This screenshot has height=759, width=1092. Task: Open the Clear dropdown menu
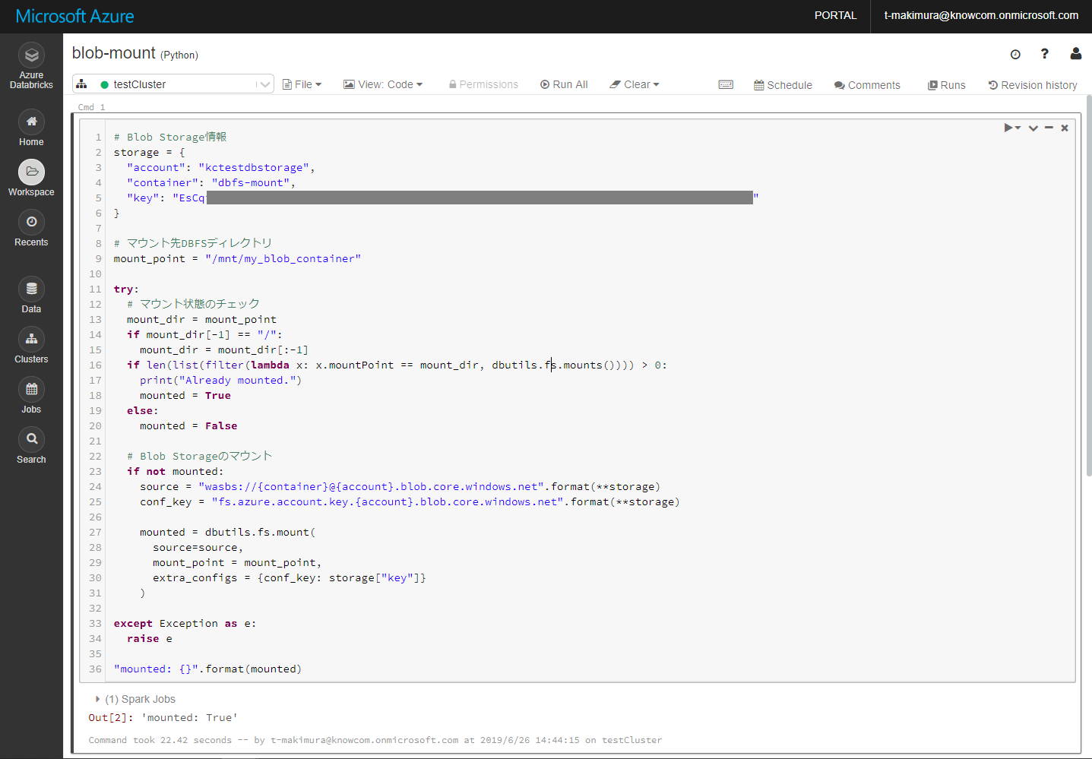pyautogui.click(x=635, y=84)
